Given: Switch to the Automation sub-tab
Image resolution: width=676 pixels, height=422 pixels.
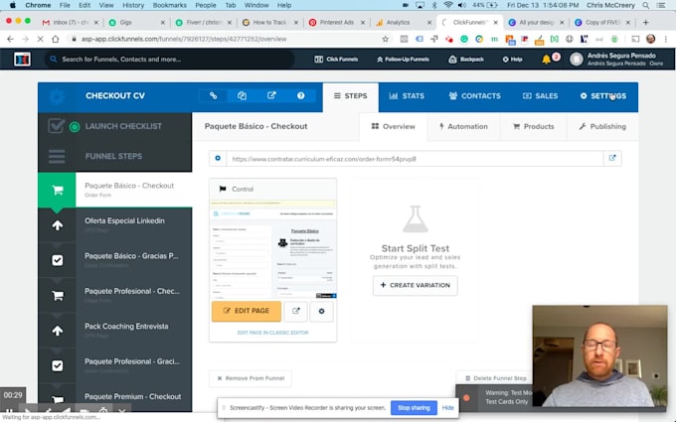Looking at the screenshot, I should pos(463,127).
